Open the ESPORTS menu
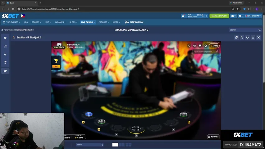 click(104, 22)
